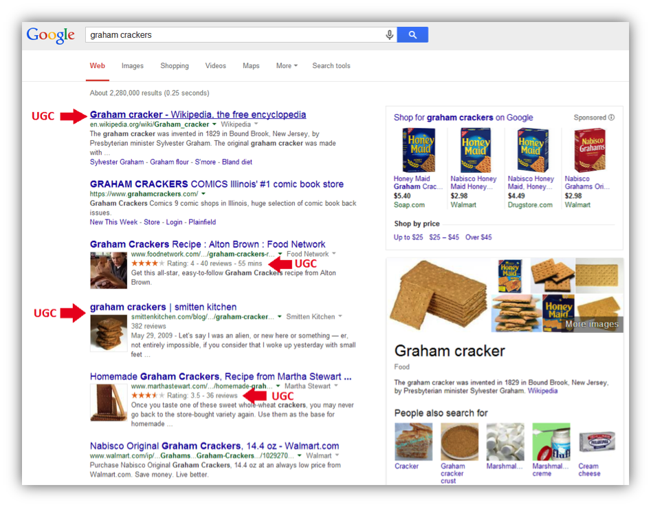Click the Sponsored info icon
The height and width of the screenshot is (507, 651).
pyautogui.click(x=612, y=118)
